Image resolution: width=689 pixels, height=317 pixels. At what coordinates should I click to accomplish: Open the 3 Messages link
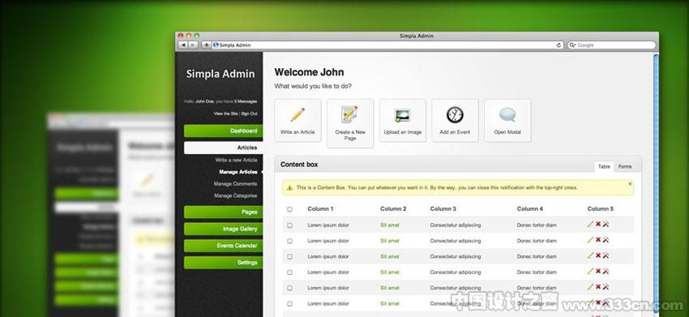coord(245,101)
